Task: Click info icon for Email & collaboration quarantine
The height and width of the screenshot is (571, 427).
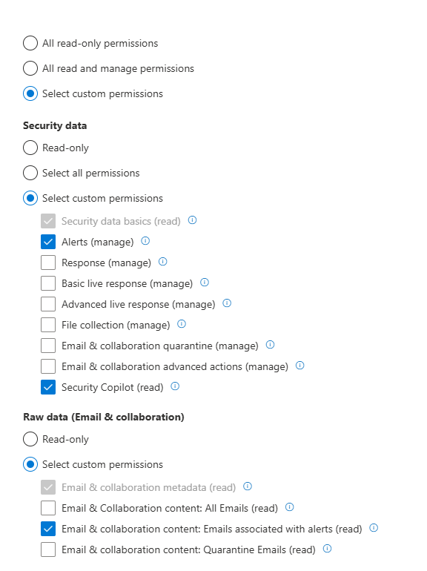Action: 270,345
